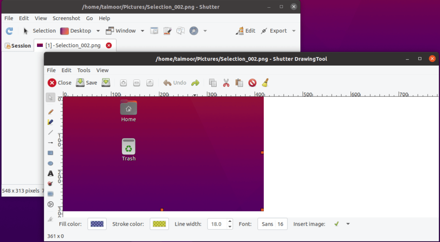Click the scissors cut icon

tap(226, 83)
